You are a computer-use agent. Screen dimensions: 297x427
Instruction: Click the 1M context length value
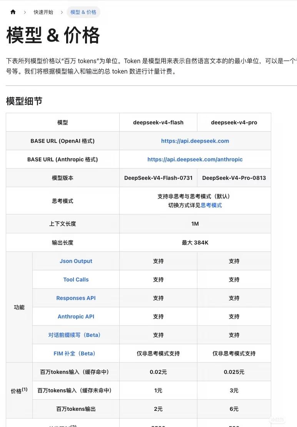tap(195, 224)
